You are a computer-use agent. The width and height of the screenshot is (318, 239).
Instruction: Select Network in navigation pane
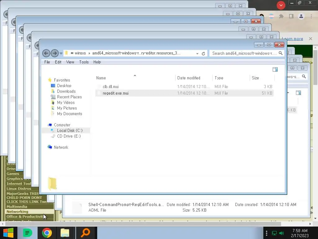pos(61,147)
